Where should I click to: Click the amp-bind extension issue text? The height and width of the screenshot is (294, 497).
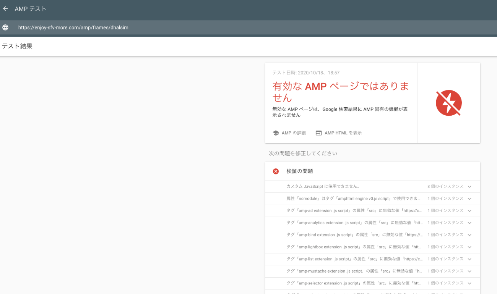[x=355, y=235]
